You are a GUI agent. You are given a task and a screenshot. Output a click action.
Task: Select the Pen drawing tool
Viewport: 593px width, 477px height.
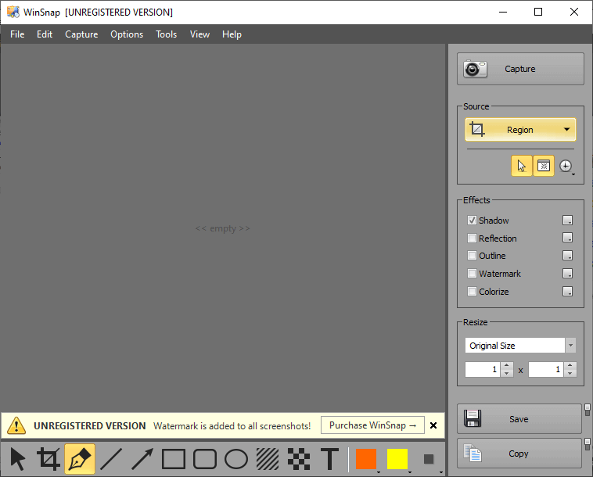click(80, 459)
